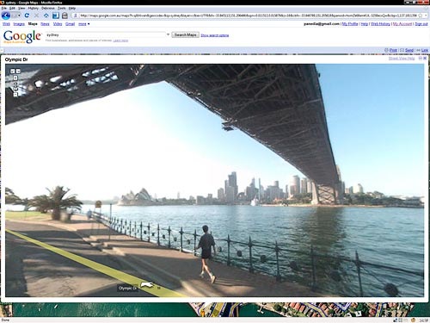The width and height of the screenshot is (430, 323).
Task: Close the Street View panel
Action: point(425,59)
